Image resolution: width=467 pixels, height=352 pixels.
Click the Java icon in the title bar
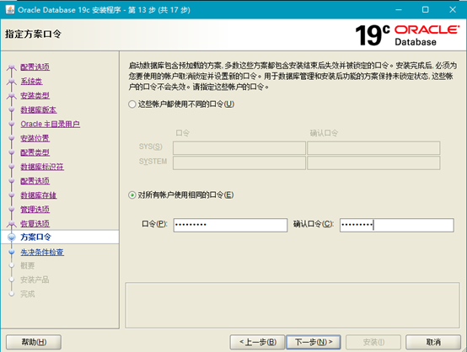(10, 9)
